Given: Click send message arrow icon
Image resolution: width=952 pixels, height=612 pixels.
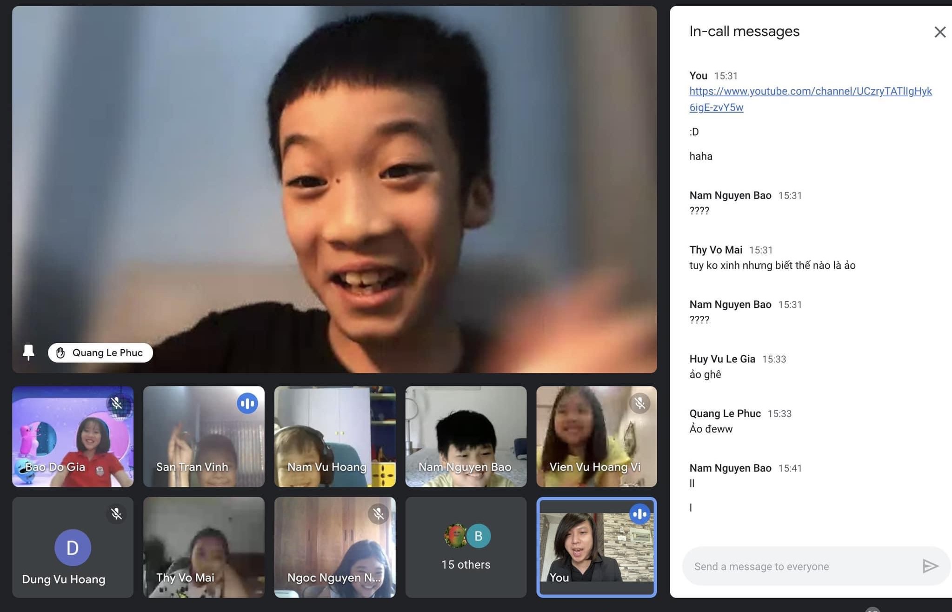Looking at the screenshot, I should tap(930, 566).
